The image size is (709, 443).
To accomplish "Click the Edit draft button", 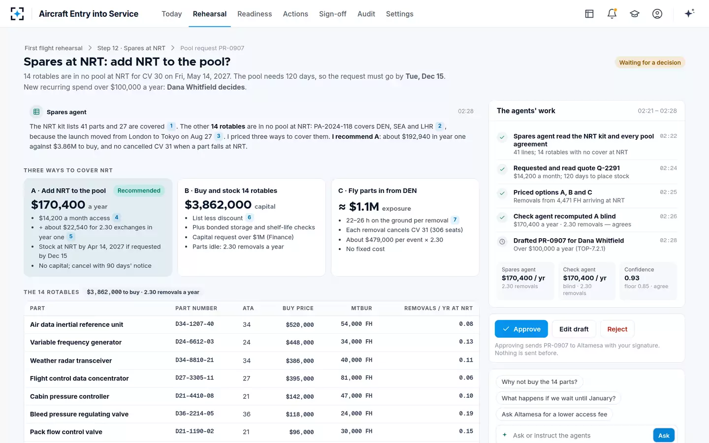I will click(574, 329).
